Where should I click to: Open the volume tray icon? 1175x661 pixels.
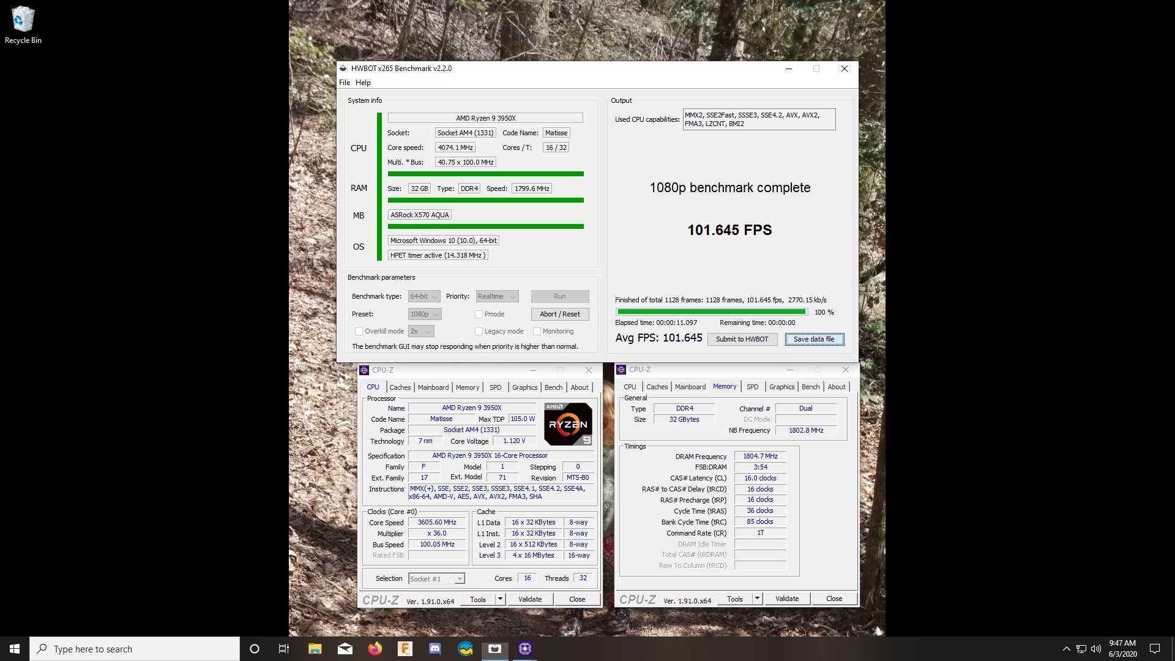point(1096,649)
